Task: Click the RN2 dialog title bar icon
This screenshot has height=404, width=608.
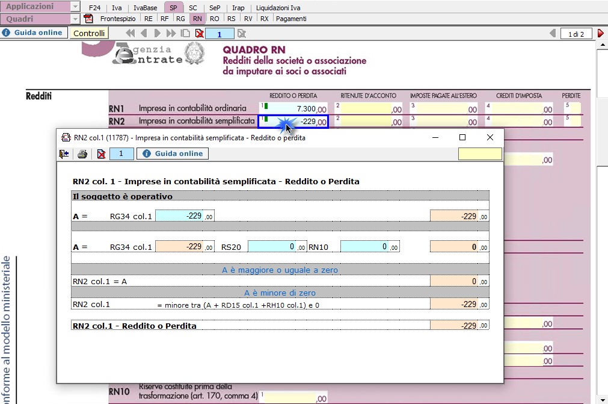Action: [x=66, y=137]
